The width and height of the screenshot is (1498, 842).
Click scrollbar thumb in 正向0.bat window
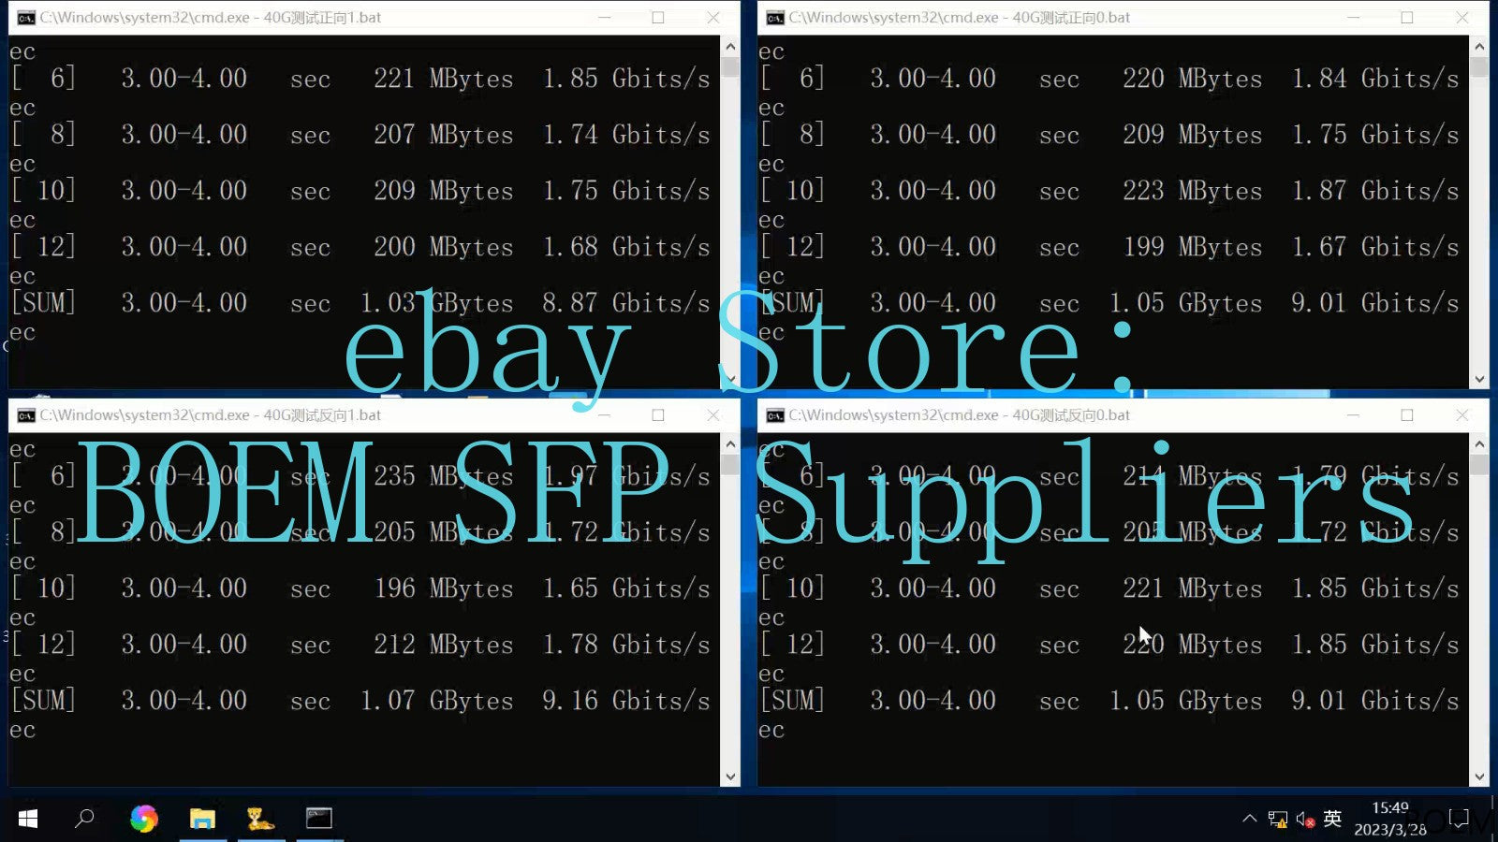coord(1479,66)
